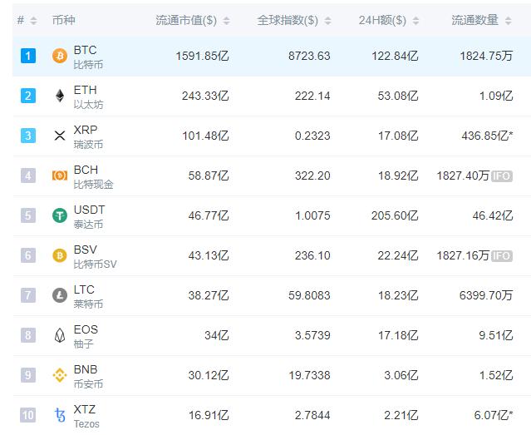Click BCH price 322.20
531x435 pixels.
[312, 175]
